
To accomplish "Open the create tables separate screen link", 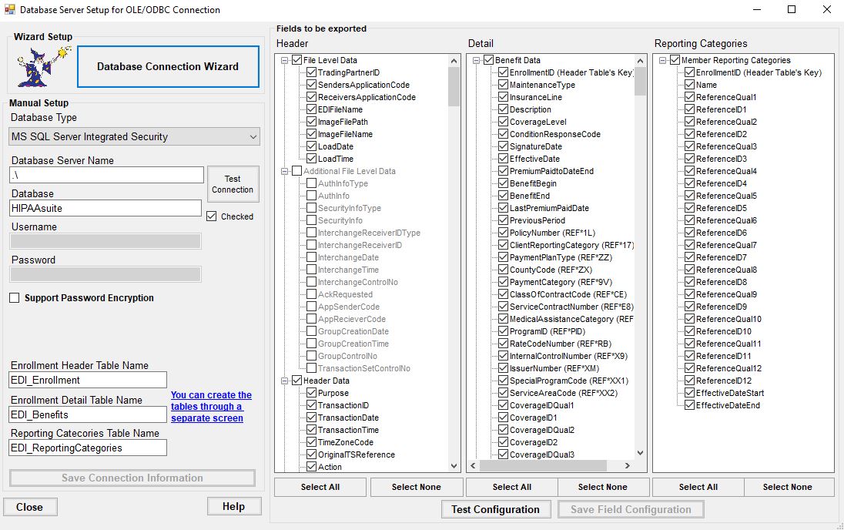I will [211, 407].
